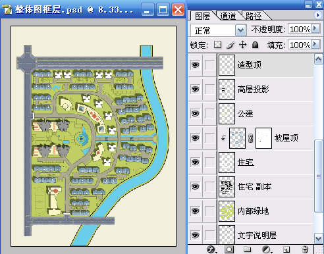324x254 pixels.
Task: Switch to the 通道 tab
Action: point(228,16)
